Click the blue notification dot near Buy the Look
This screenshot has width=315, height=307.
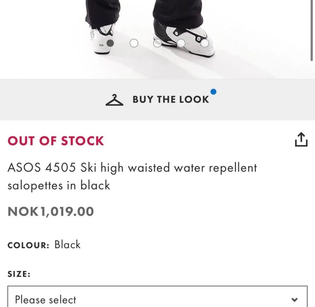click(x=213, y=92)
